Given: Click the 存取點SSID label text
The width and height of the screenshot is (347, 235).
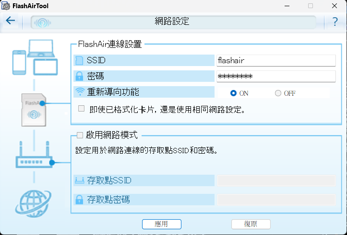Looking at the screenshot, I should (109, 180).
